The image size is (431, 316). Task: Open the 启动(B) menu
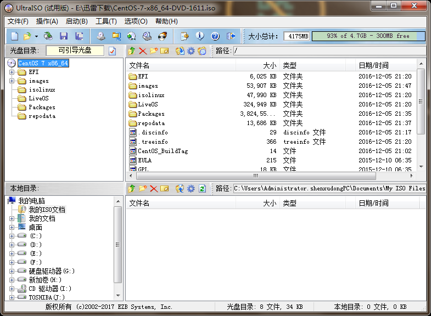pyautogui.click(x=77, y=21)
